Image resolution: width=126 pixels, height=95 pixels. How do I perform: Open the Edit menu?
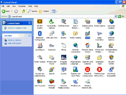(x=8, y=6)
